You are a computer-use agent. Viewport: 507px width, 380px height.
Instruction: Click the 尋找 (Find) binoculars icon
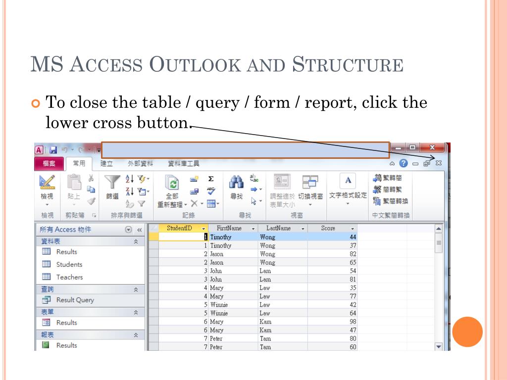pos(236,182)
